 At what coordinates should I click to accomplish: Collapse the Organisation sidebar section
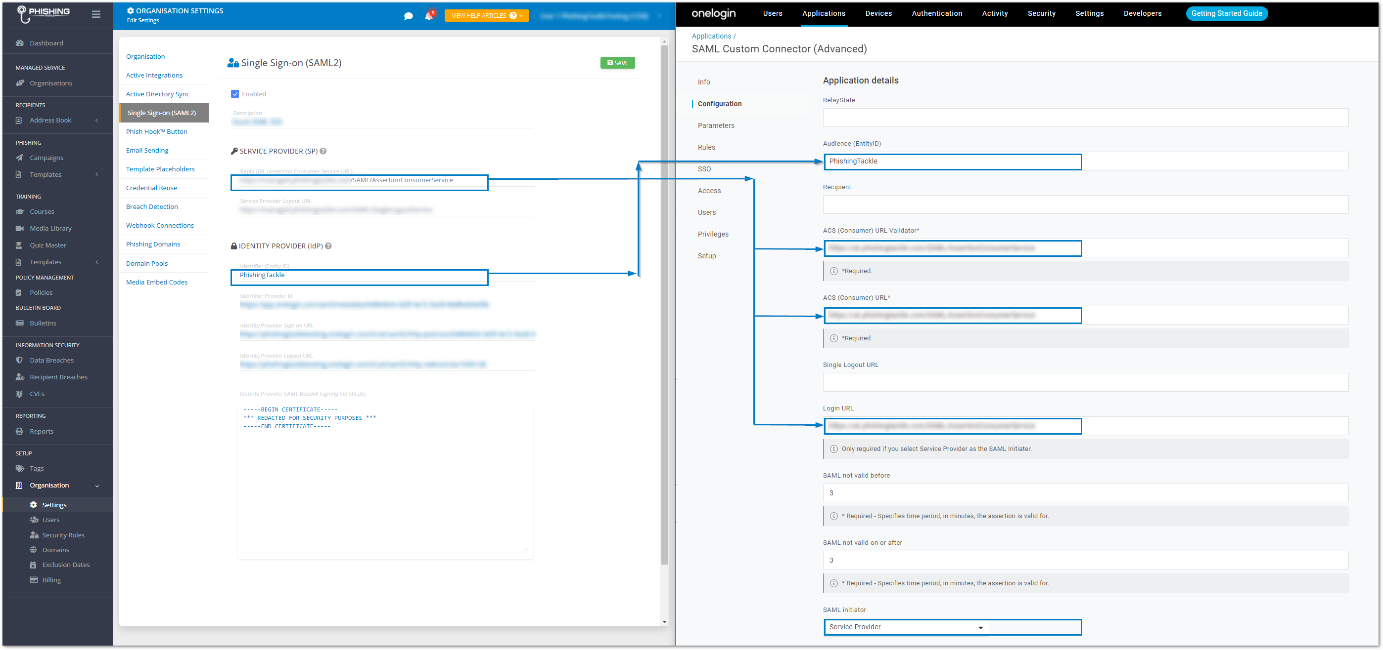pyautogui.click(x=97, y=486)
